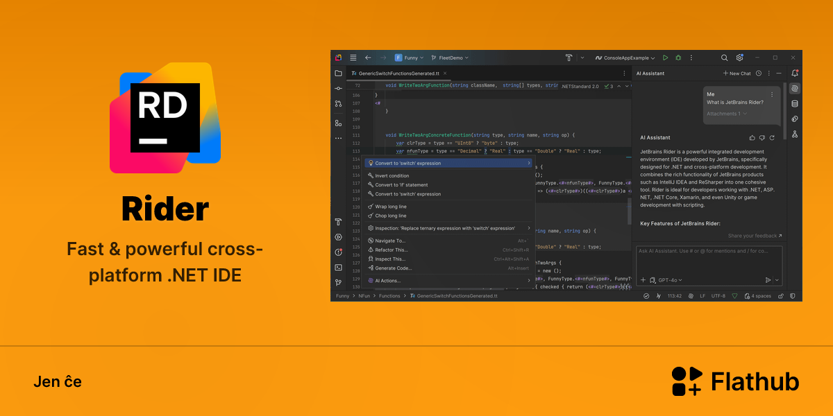Viewport: 833px width, 416px height.
Task: Choose Convert to 'if' statement
Action: coord(448,185)
